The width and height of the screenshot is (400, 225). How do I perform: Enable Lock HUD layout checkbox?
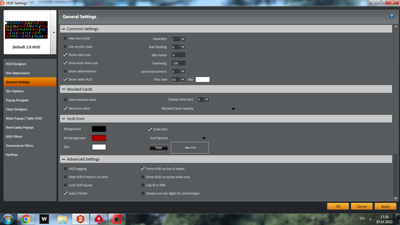click(65, 185)
